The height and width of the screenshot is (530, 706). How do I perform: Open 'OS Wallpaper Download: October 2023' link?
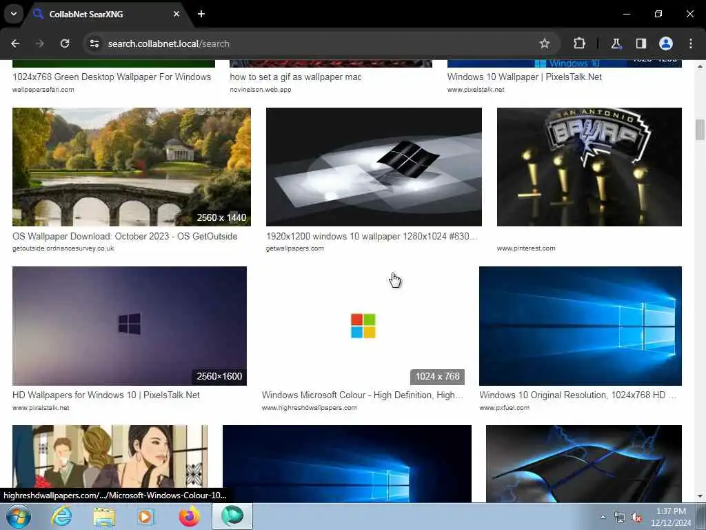(x=125, y=236)
